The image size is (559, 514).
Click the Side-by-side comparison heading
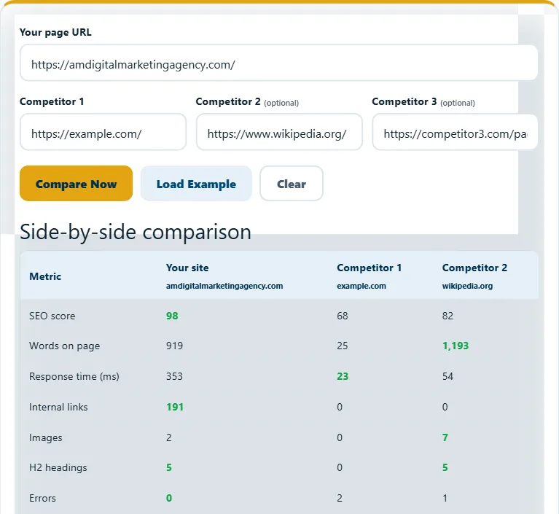[x=136, y=233]
